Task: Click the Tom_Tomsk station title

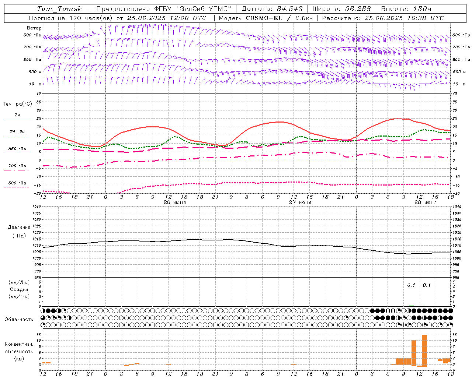Action: [59, 9]
